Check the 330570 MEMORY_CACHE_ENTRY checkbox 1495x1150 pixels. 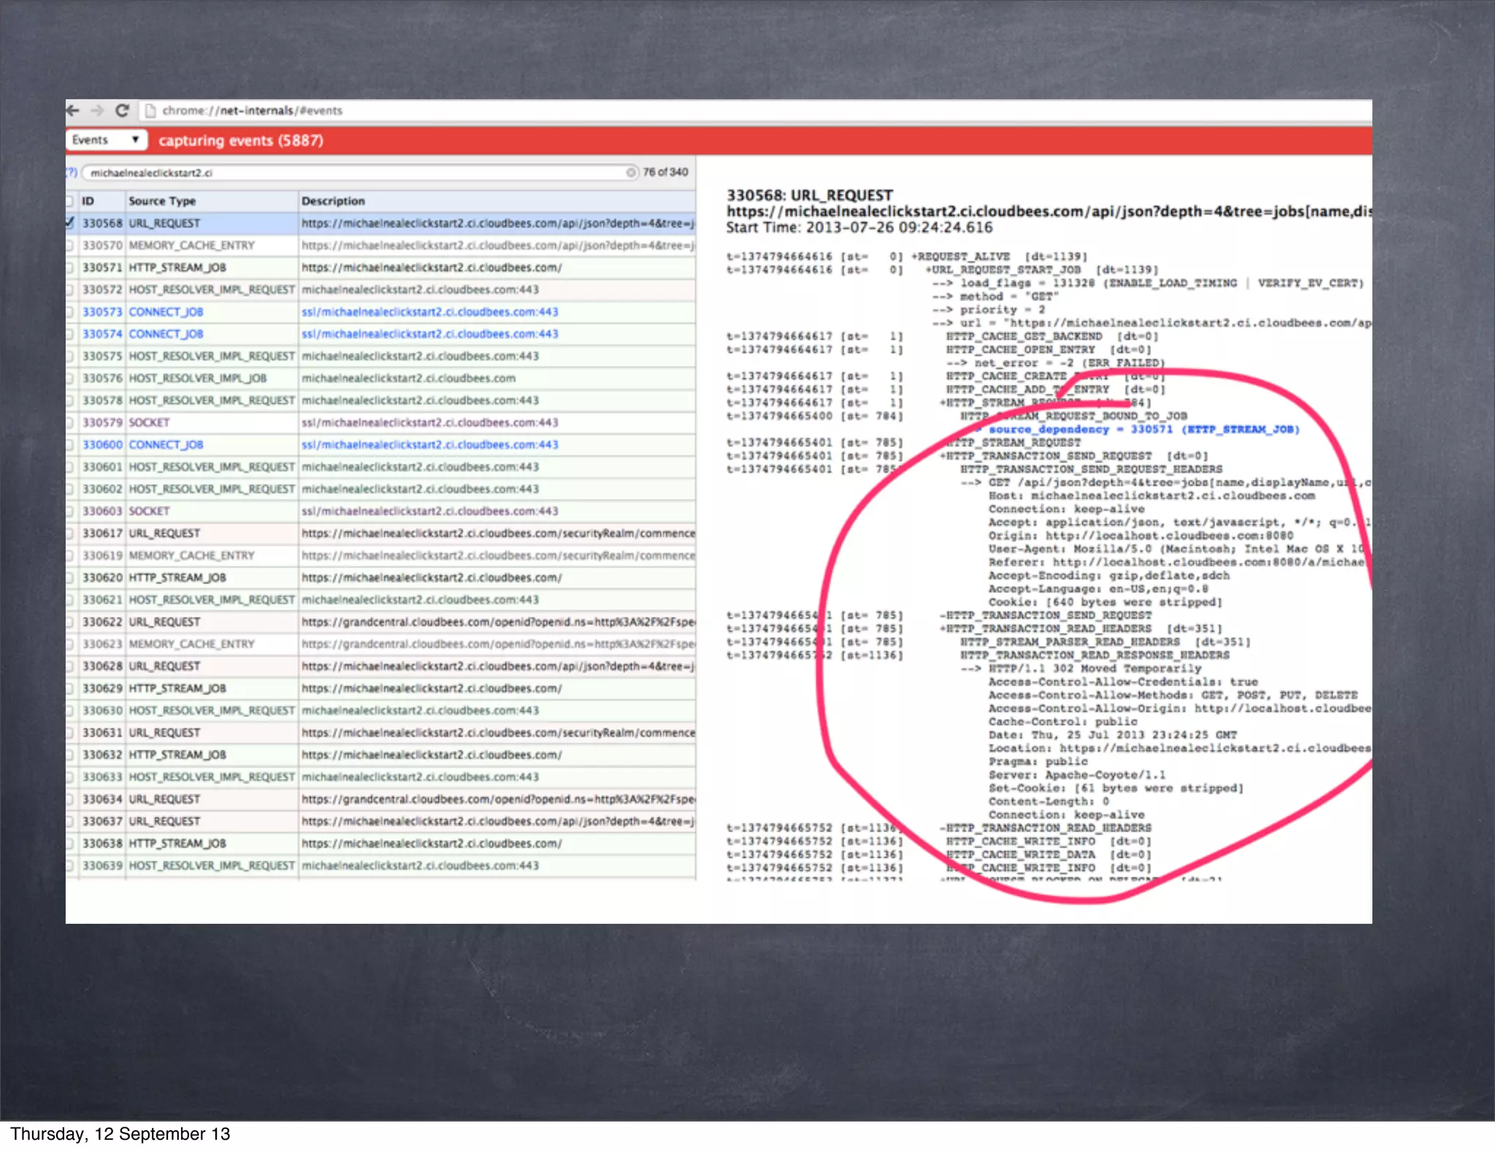[x=69, y=246]
